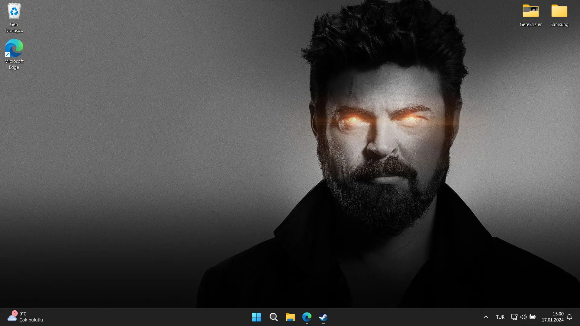
Task: Open notifications bell icon
Action: point(569,317)
